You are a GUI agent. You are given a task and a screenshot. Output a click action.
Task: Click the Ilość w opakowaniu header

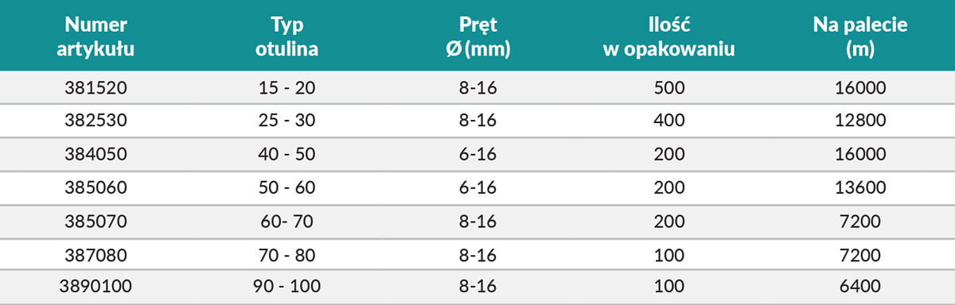click(x=668, y=37)
